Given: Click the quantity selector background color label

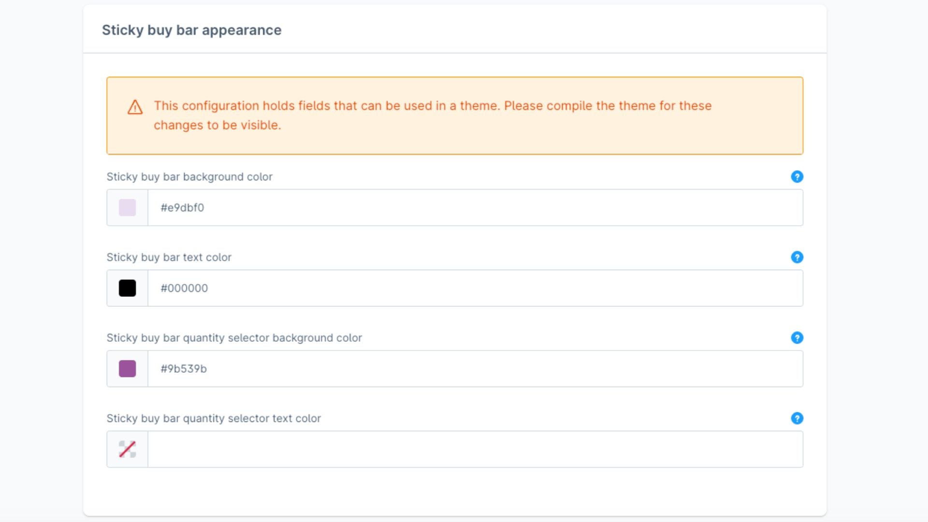Looking at the screenshot, I should coord(234,338).
